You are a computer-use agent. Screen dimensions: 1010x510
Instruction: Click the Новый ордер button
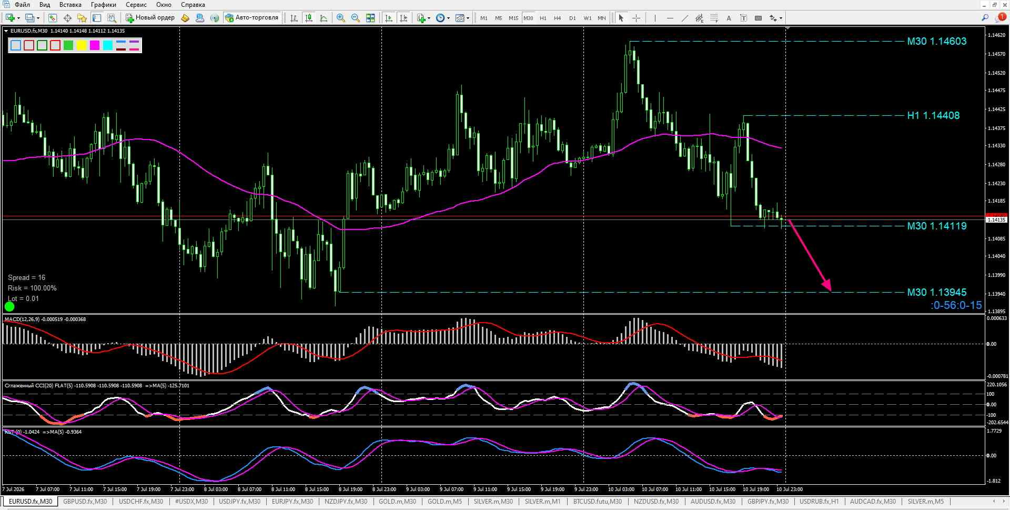click(x=150, y=18)
